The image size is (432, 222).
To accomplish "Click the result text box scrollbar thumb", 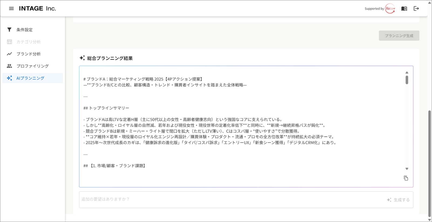I will (407, 80).
